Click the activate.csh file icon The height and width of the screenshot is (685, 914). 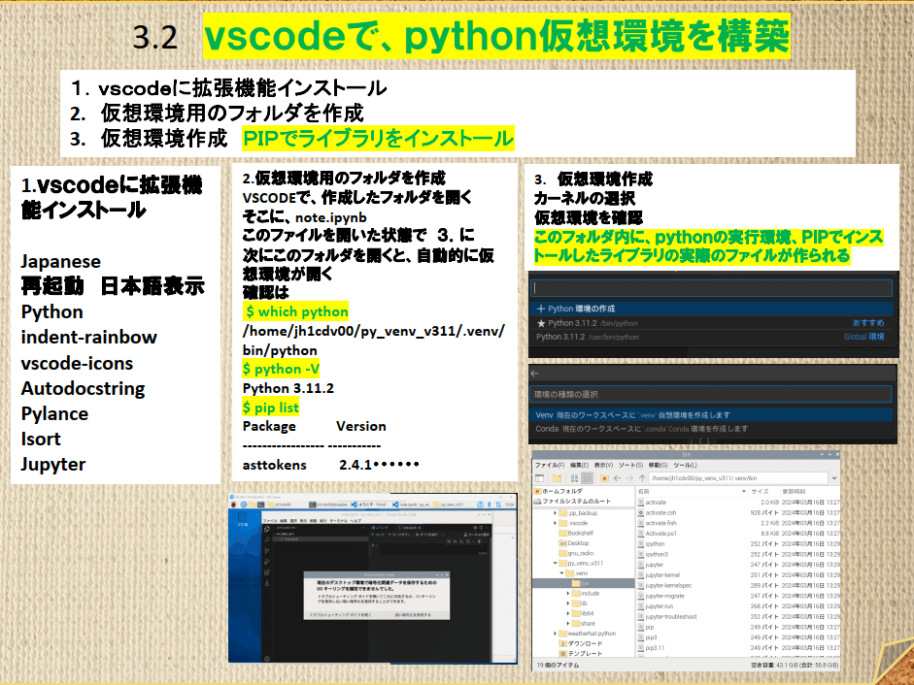point(641,512)
